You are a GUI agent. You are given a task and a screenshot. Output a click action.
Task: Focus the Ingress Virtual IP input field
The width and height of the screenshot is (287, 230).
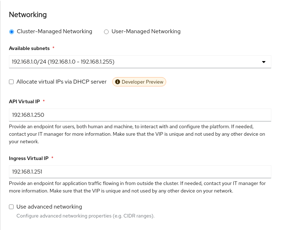click(x=139, y=171)
